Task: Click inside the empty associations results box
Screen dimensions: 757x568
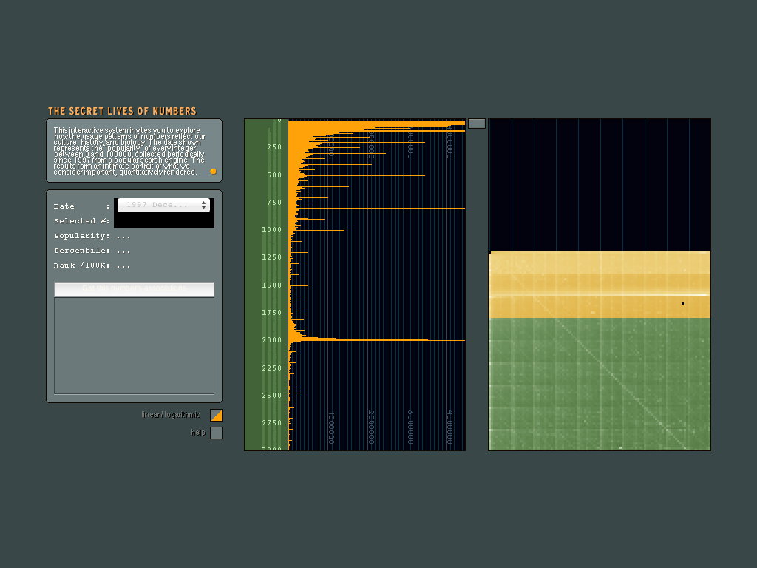Action: click(134, 345)
